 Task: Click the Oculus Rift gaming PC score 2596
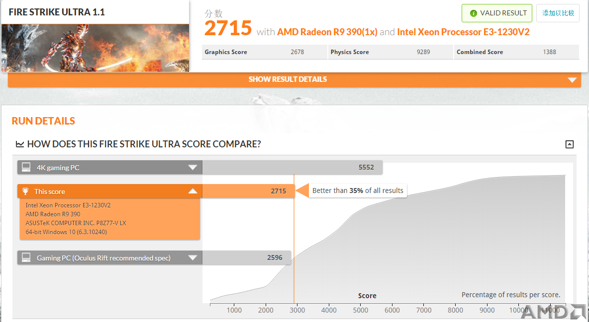[275, 258]
